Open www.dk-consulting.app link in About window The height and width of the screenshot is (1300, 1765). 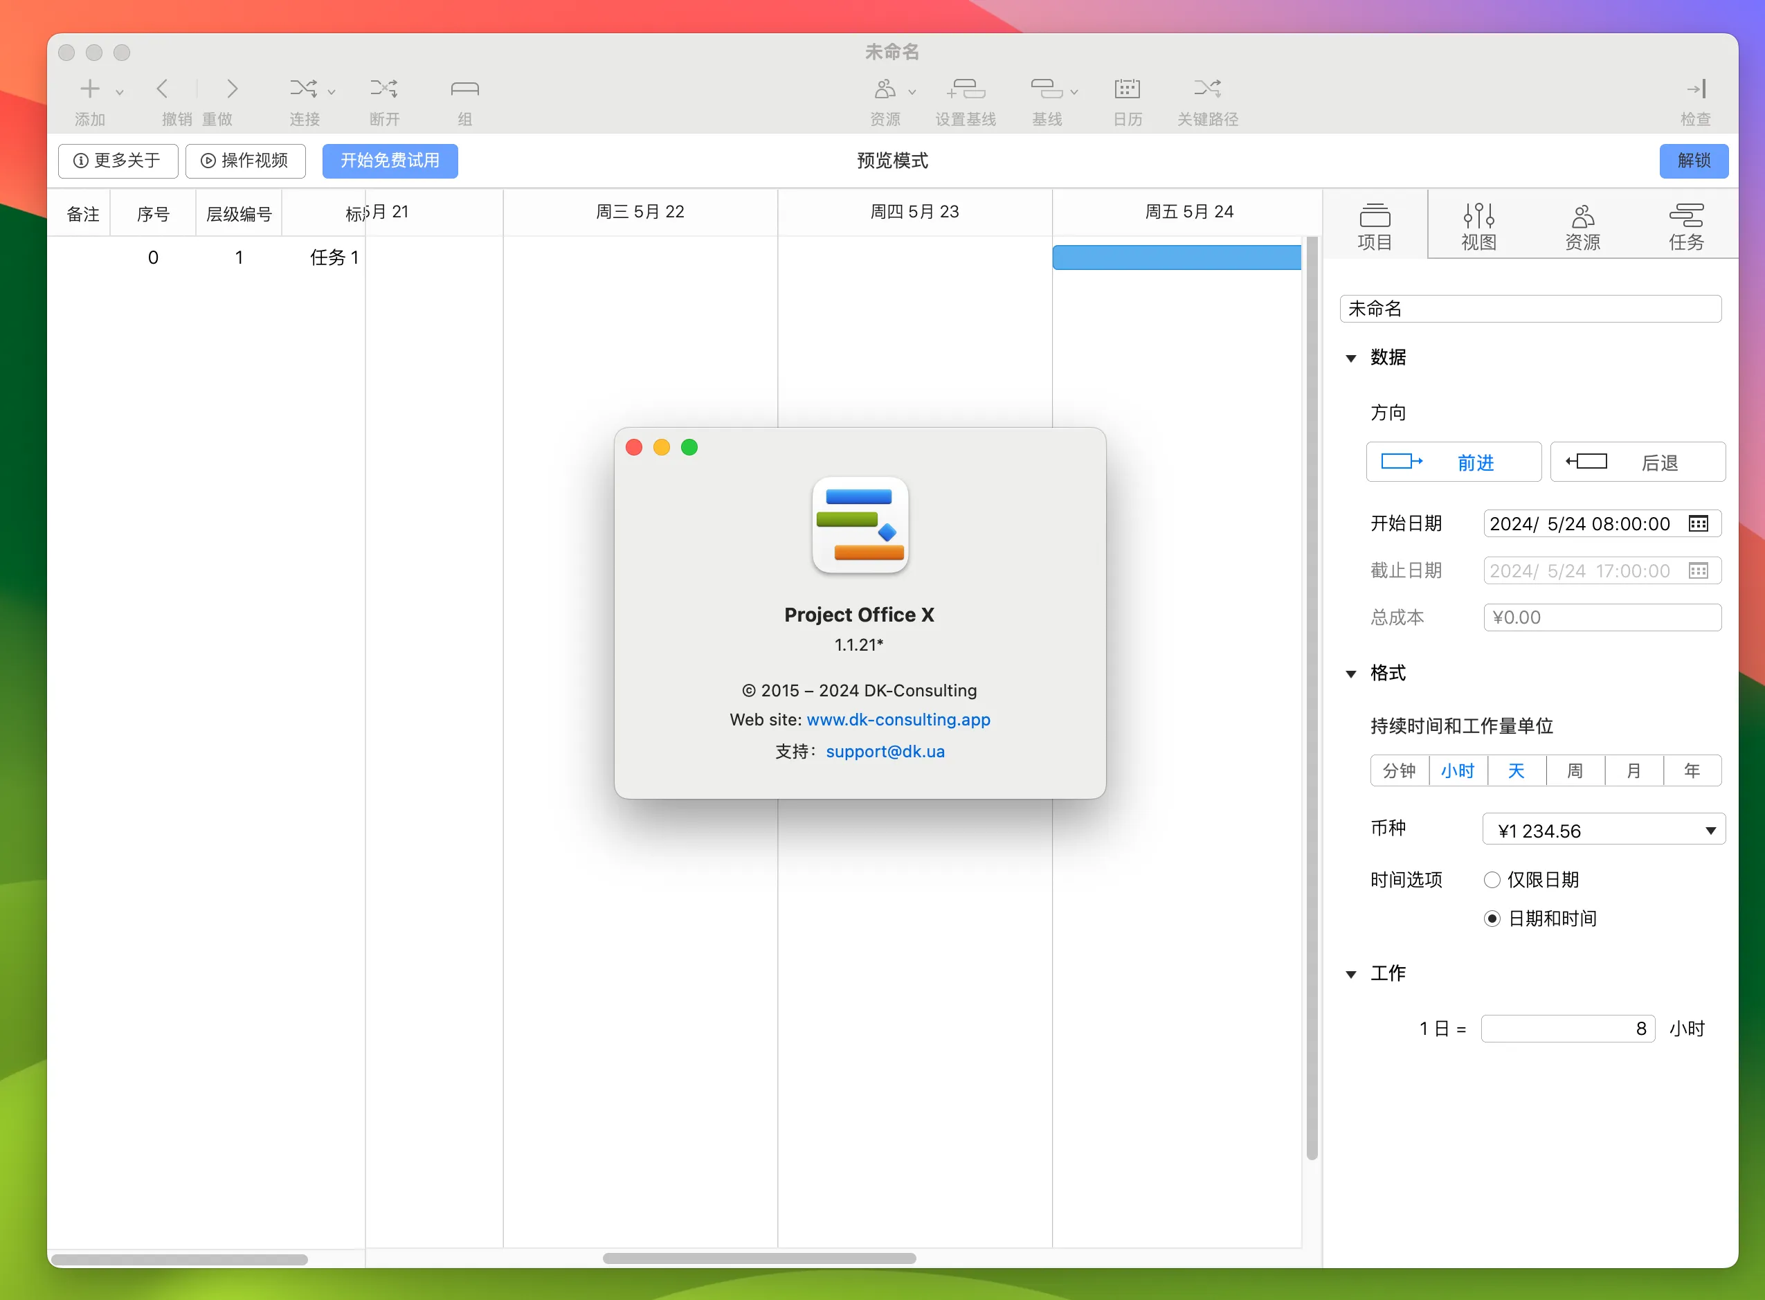click(x=898, y=720)
